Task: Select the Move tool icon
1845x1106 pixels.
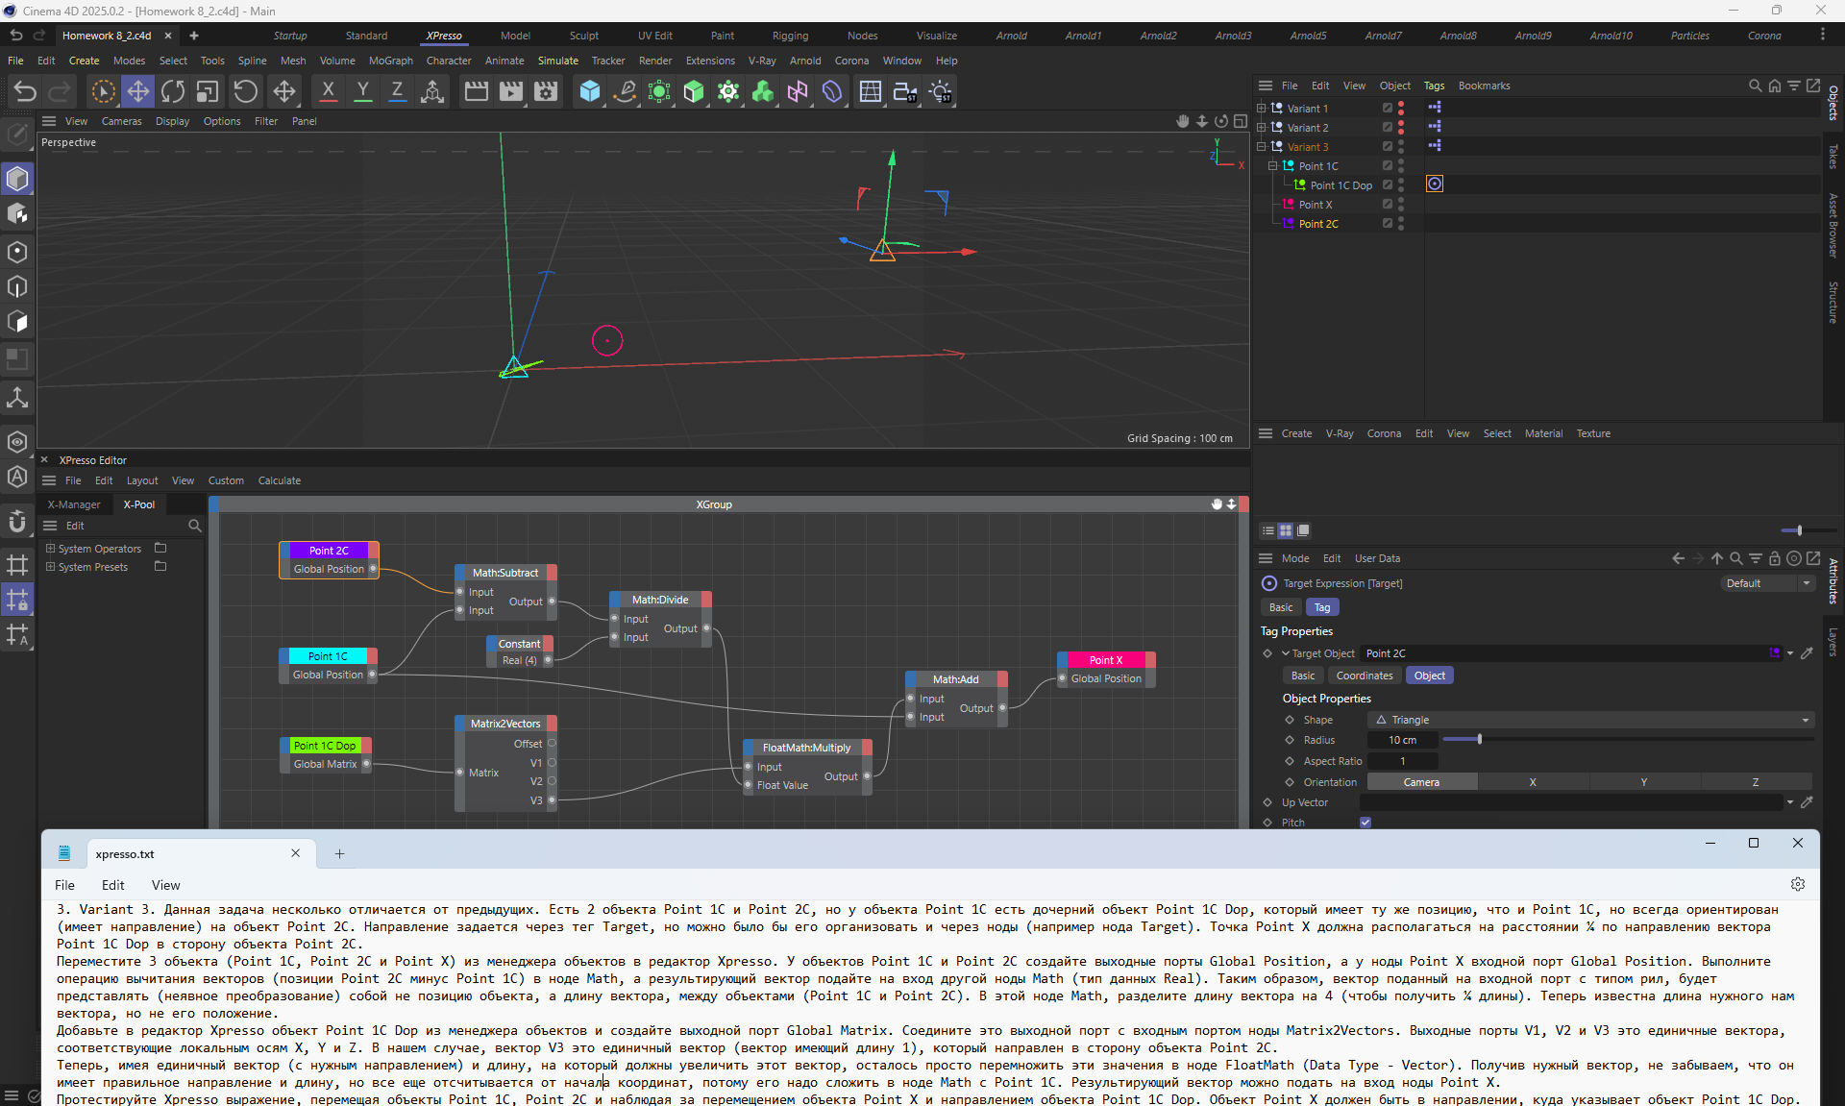Action: (x=137, y=91)
